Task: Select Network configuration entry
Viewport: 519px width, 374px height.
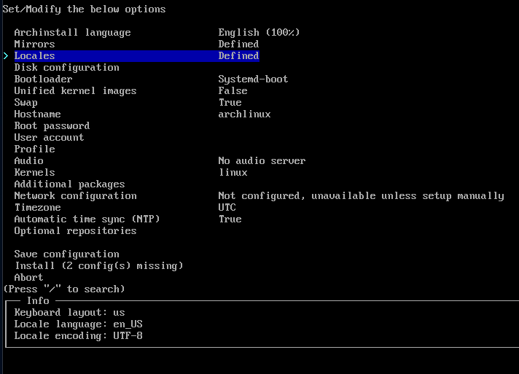Action: tap(75, 196)
